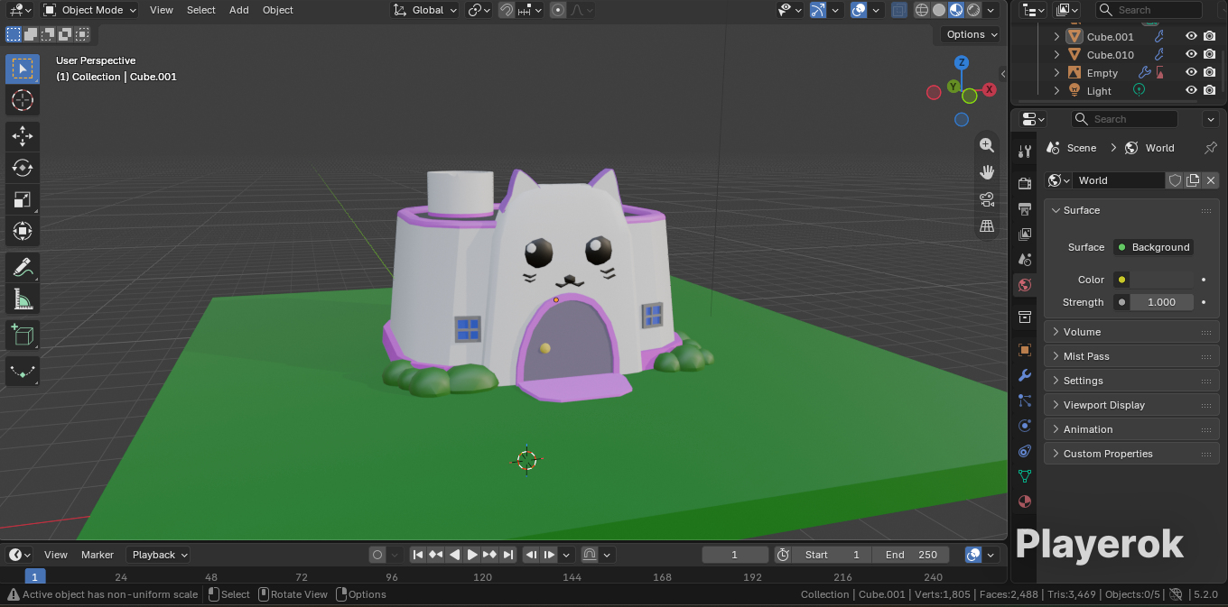
Task: Toggle viewport overlays button
Action: [x=859, y=10]
